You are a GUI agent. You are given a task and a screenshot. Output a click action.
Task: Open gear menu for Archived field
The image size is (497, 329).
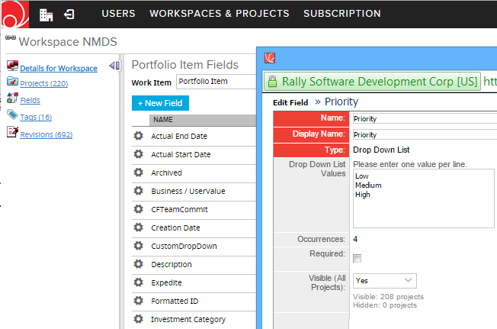[x=138, y=173]
